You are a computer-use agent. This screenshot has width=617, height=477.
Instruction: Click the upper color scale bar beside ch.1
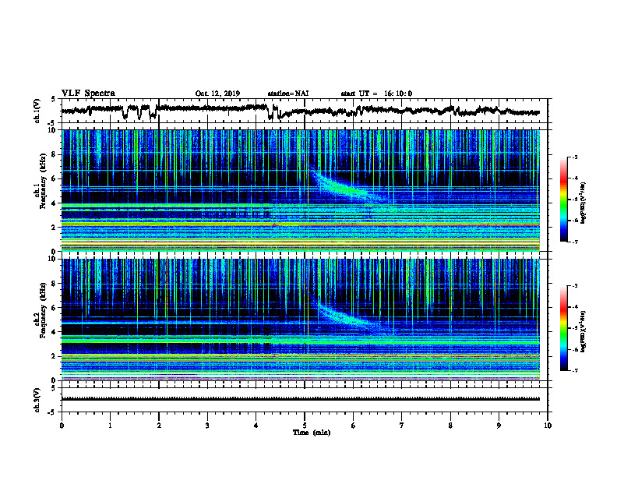564,200
